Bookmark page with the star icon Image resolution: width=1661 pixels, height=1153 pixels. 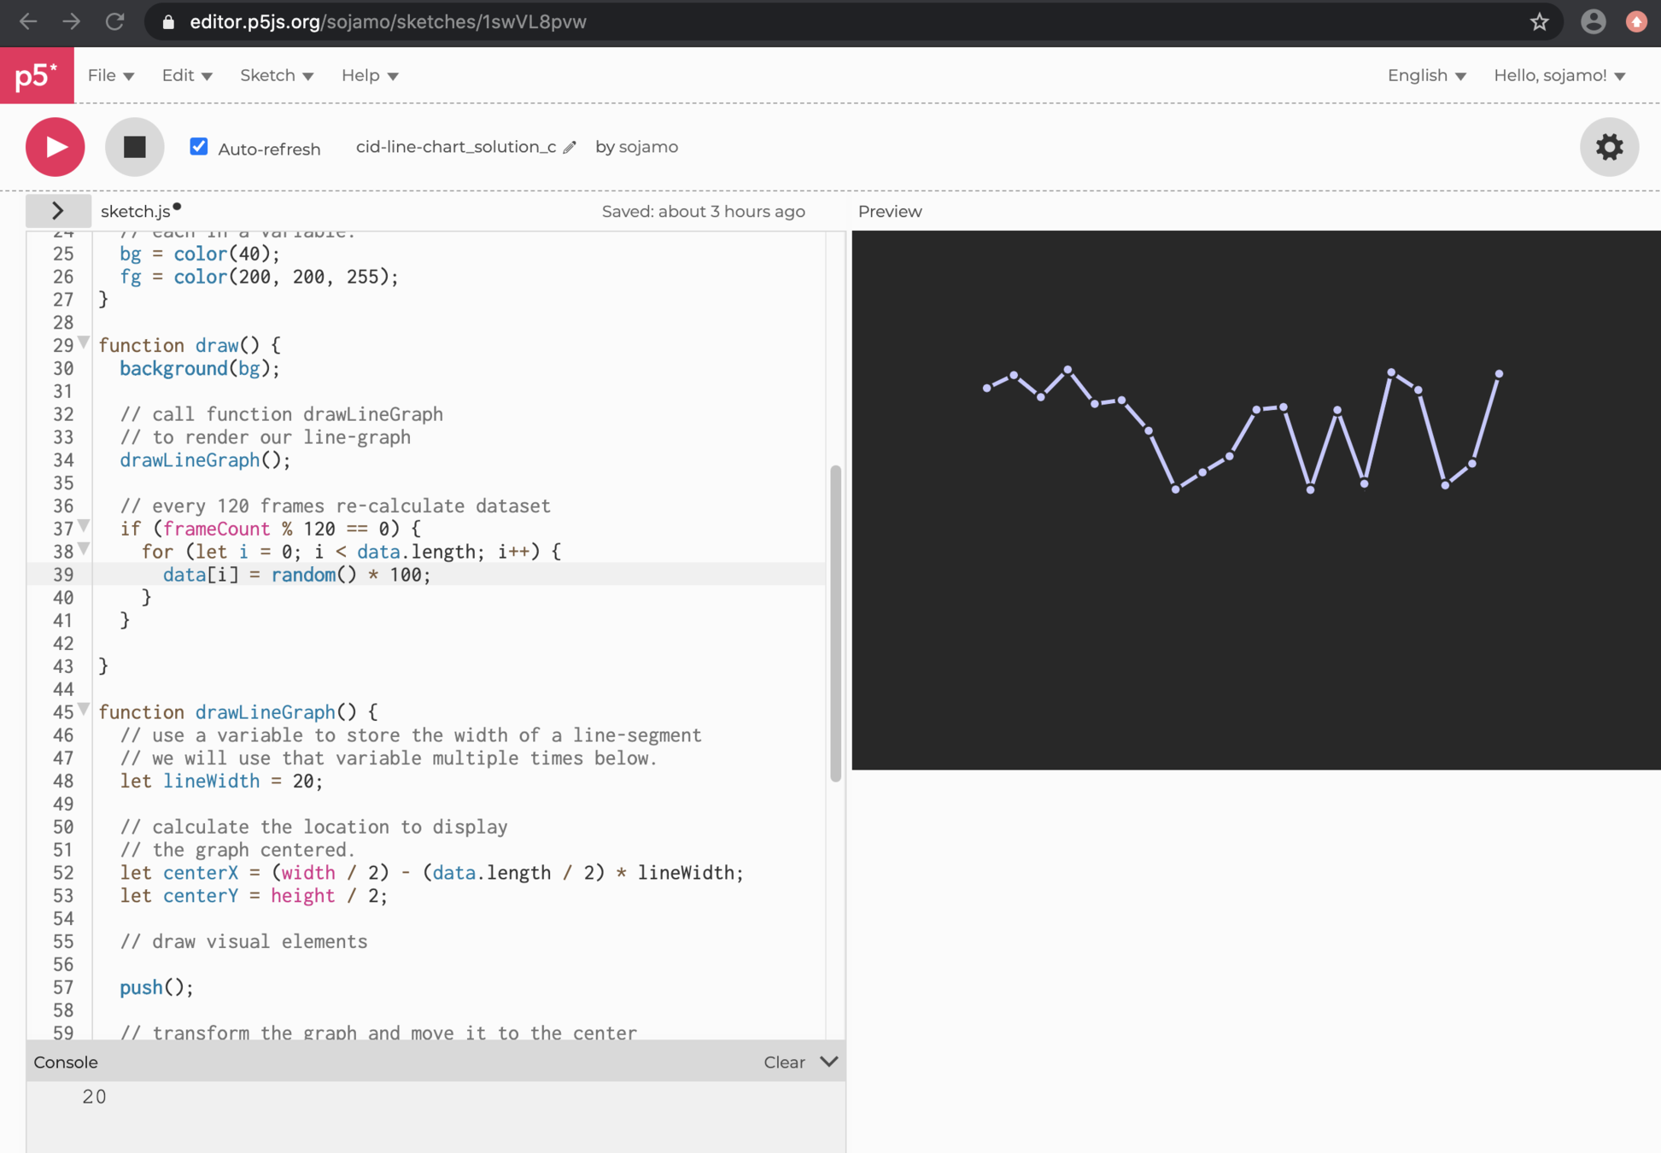pos(1539,21)
